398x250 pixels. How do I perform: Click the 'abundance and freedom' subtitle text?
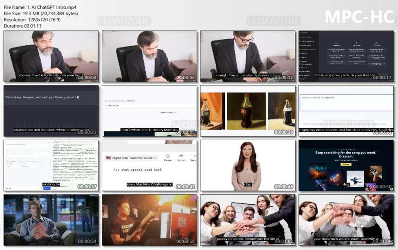pyautogui.click(x=51, y=130)
